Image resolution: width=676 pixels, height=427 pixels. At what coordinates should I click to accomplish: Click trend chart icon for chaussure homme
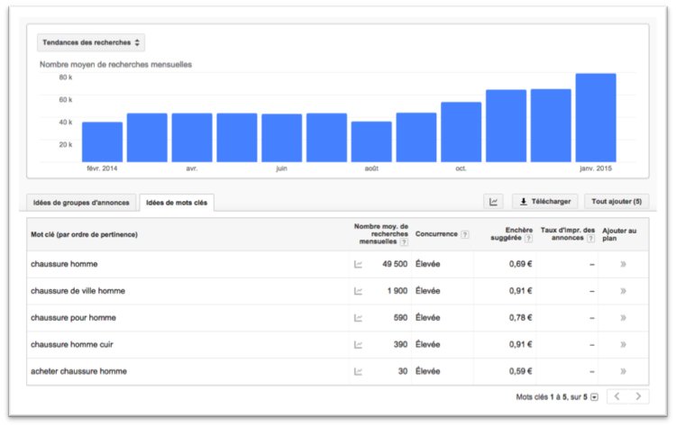pyautogui.click(x=358, y=265)
